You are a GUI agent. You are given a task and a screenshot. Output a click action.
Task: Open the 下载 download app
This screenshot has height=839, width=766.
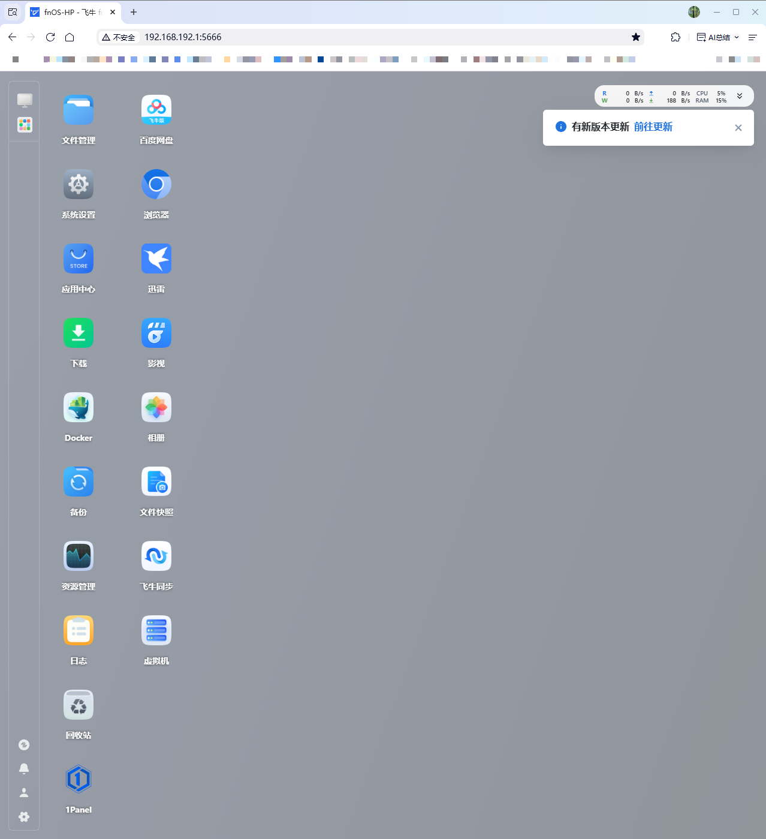pyautogui.click(x=79, y=333)
